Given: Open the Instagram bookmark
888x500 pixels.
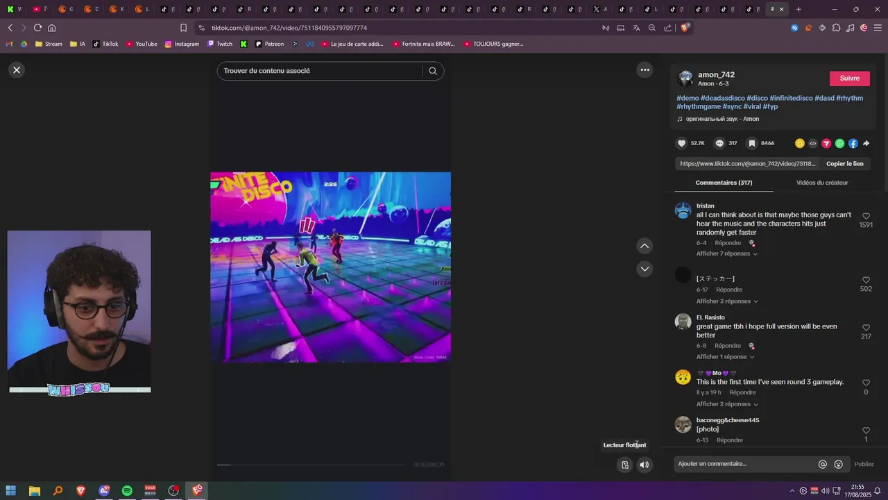Looking at the screenshot, I should point(182,44).
